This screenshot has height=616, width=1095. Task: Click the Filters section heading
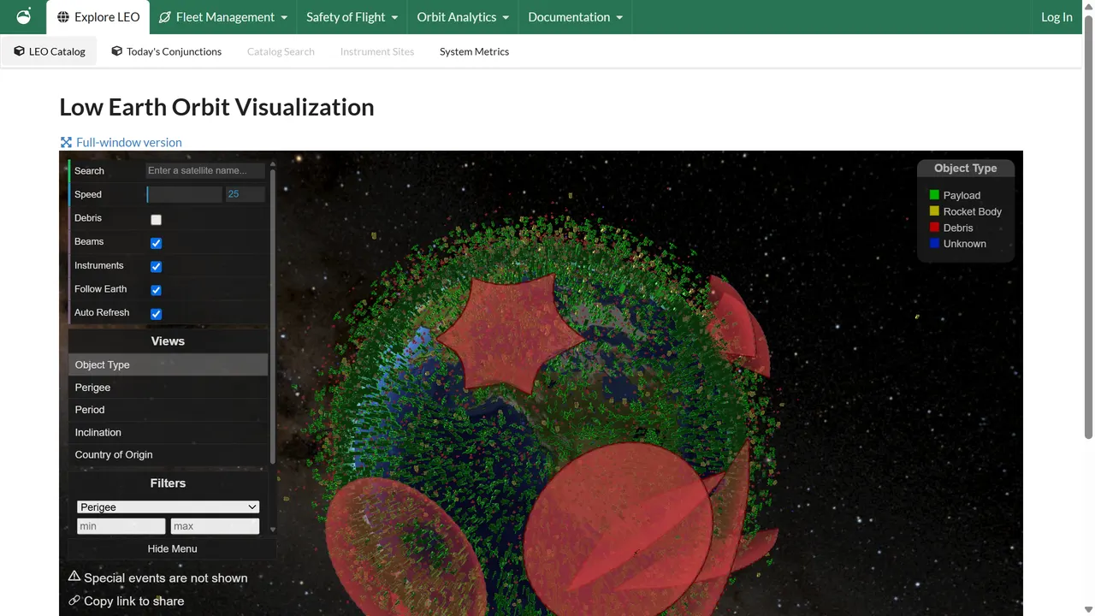pyautogui.click(x=168, y=483)
